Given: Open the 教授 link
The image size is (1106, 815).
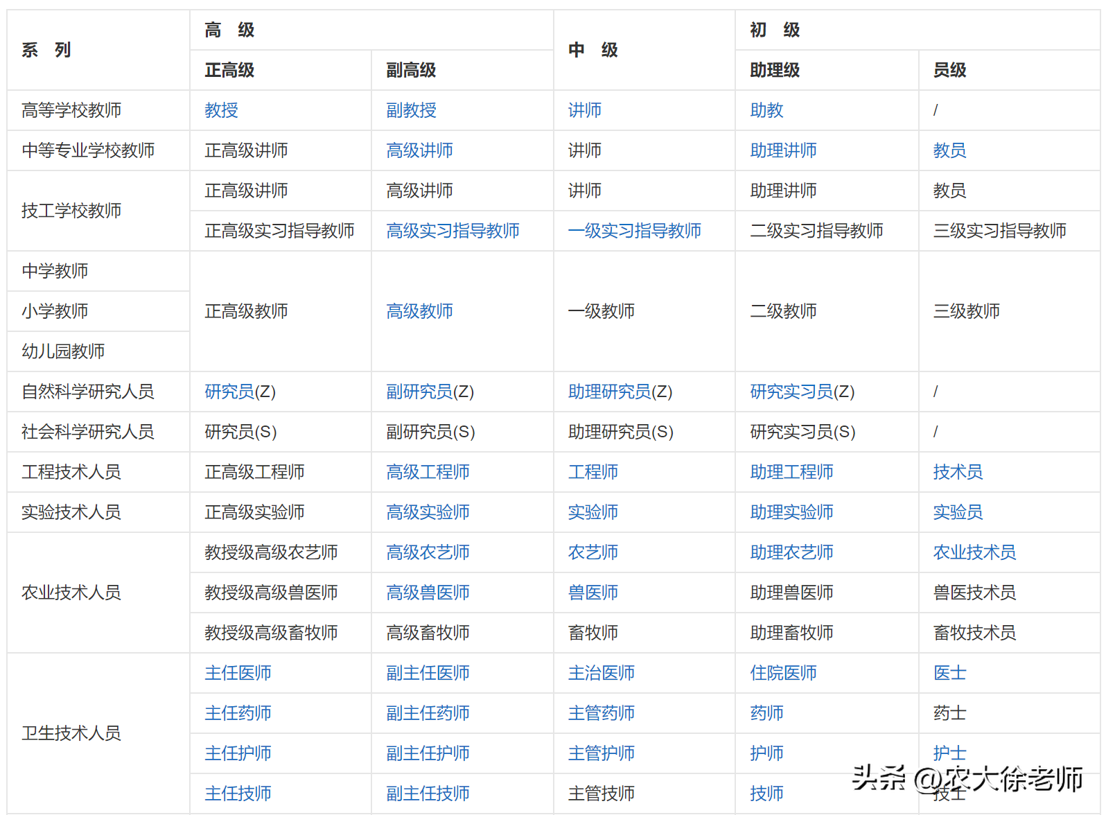Looking at the screenshot, I should coord(221,110).
